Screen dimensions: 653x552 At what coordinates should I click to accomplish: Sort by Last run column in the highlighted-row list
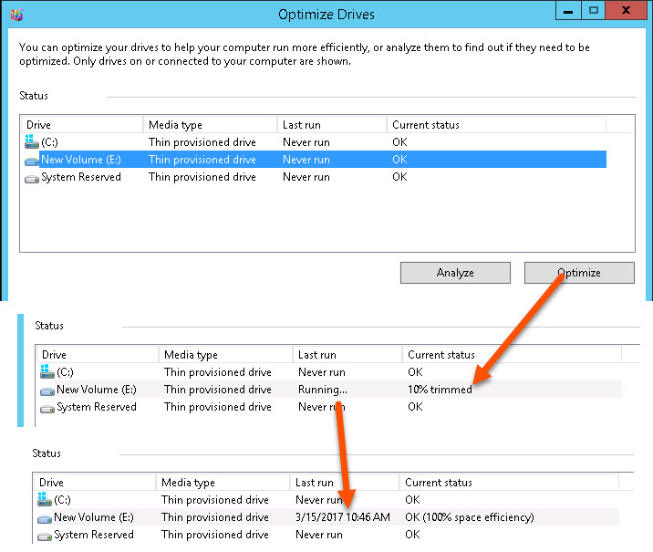332,125
